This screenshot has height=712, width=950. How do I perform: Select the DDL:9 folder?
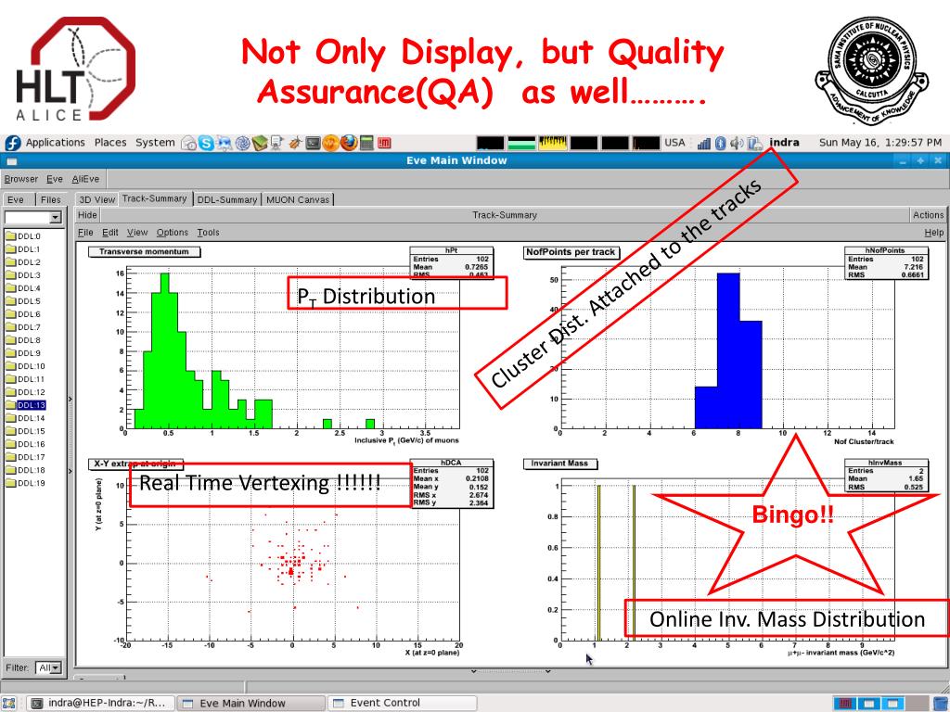[x=23, y=353]
